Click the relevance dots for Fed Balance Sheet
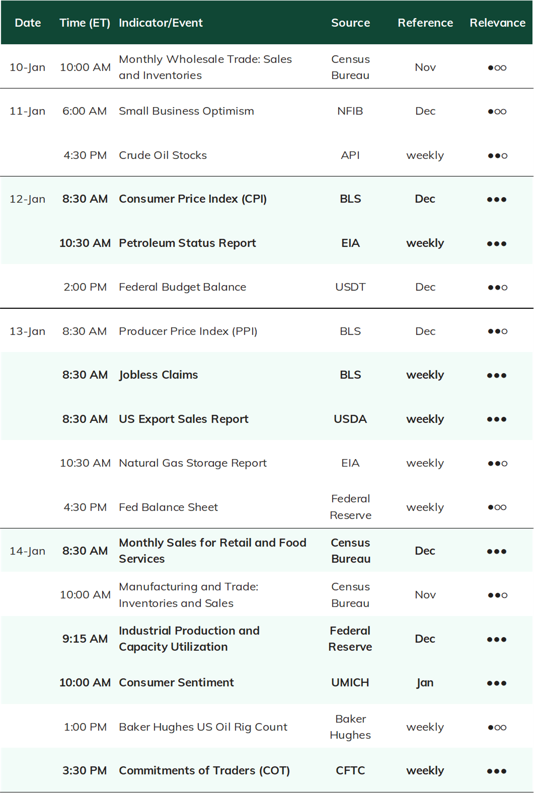 point(497,507)
